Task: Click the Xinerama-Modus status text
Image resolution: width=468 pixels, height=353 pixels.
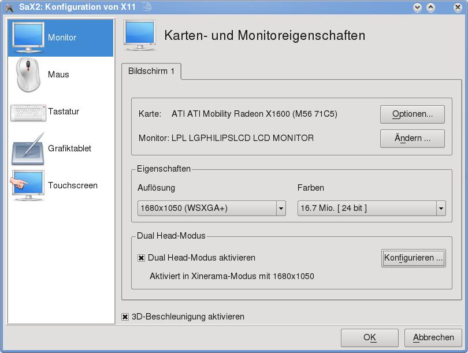Action: point(232,276)
